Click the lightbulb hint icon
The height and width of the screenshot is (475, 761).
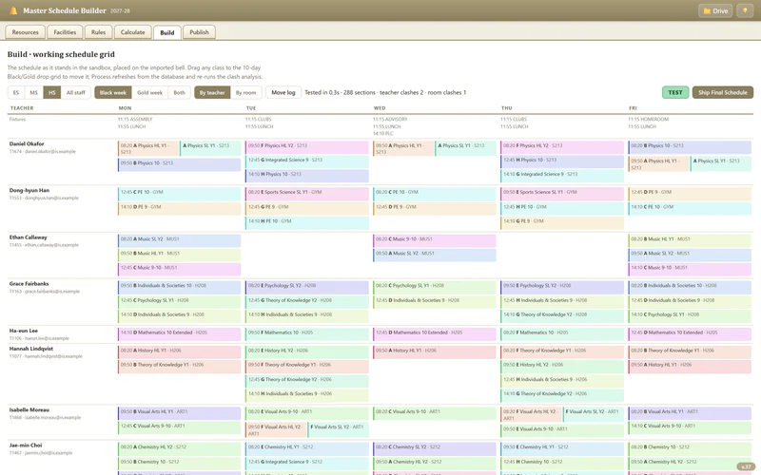click(x=745, y=10)
